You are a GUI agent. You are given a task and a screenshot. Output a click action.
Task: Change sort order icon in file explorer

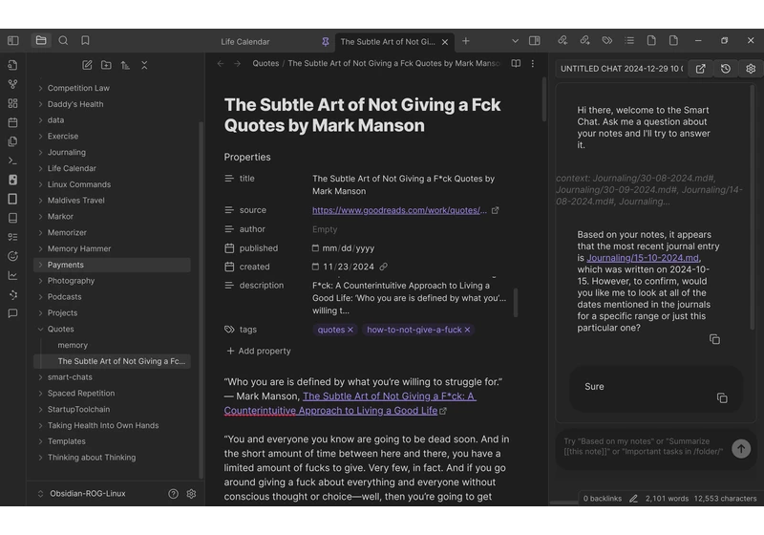125,65
